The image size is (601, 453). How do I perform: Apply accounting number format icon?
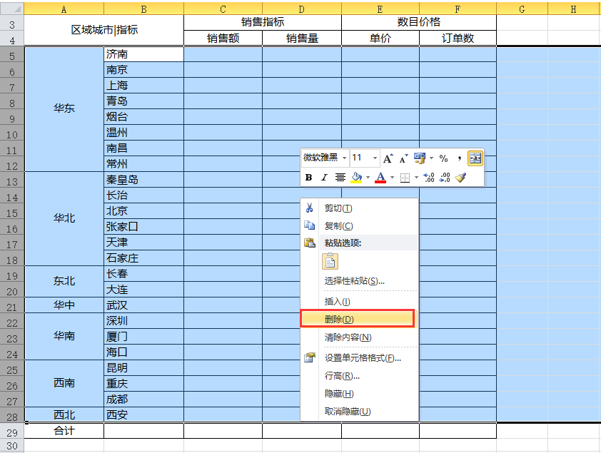click(x=419, y=158)
